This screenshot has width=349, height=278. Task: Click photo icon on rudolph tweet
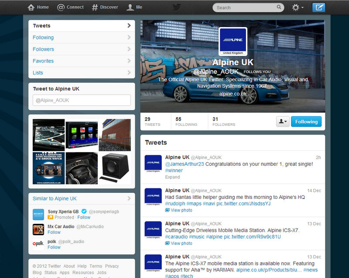(168, 210)
